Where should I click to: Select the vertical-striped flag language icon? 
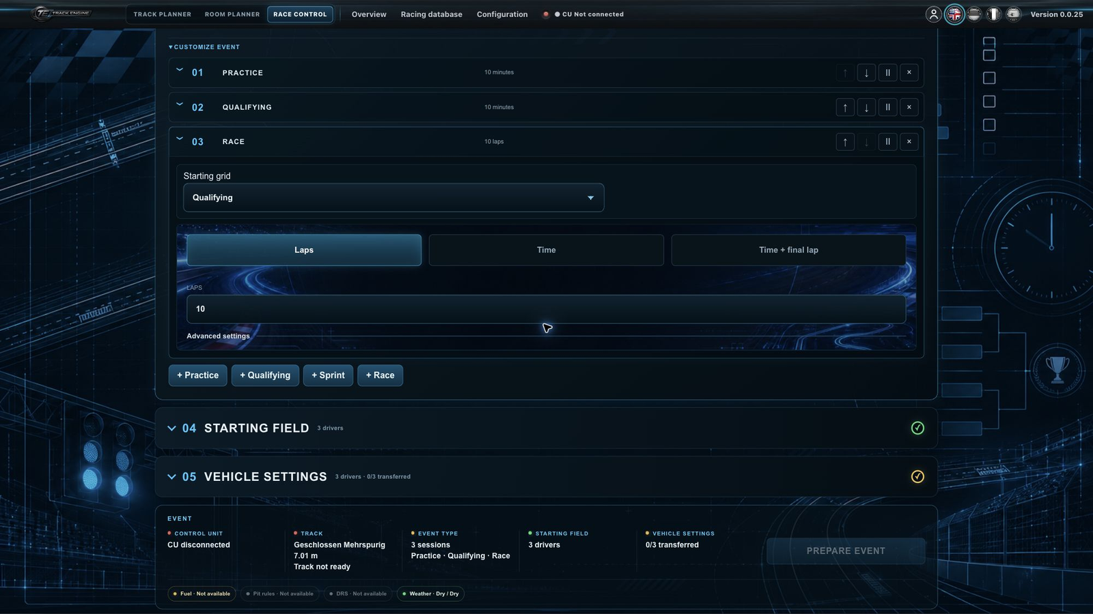point(994,14)
